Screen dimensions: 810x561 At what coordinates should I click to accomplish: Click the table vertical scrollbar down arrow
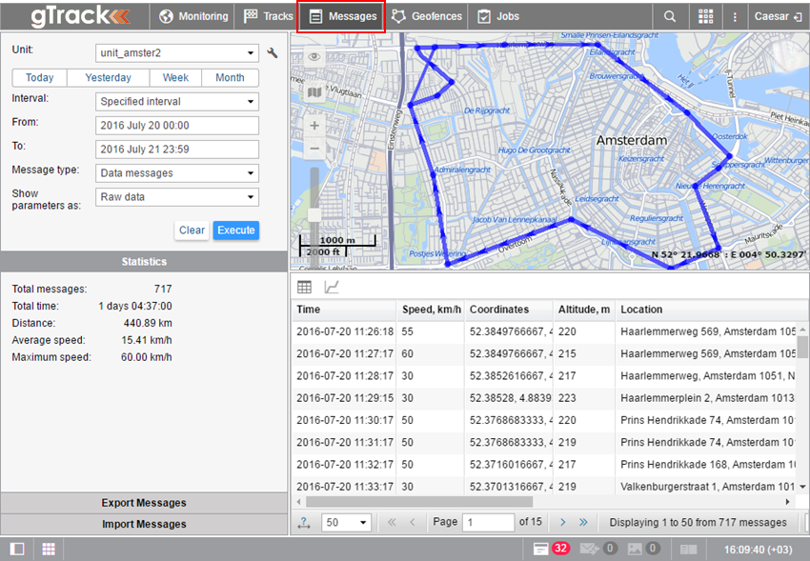pos(802,487)
